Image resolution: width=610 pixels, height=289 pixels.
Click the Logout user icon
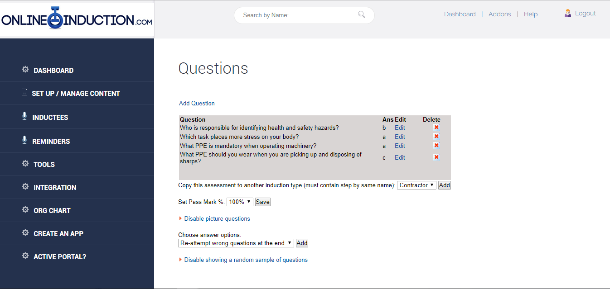[568, 14]
